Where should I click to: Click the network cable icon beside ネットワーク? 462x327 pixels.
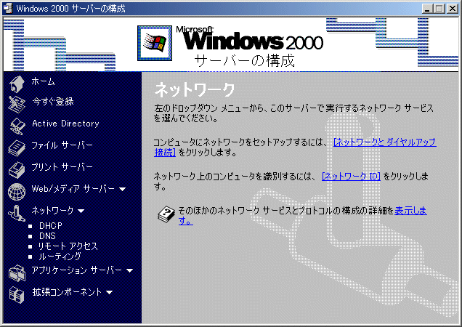coord(17,214)
